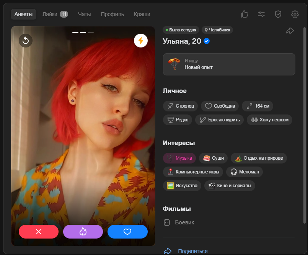Click the Редко drinking chip
This screenshot has height=255, width=308.
(x=178, y=120)
